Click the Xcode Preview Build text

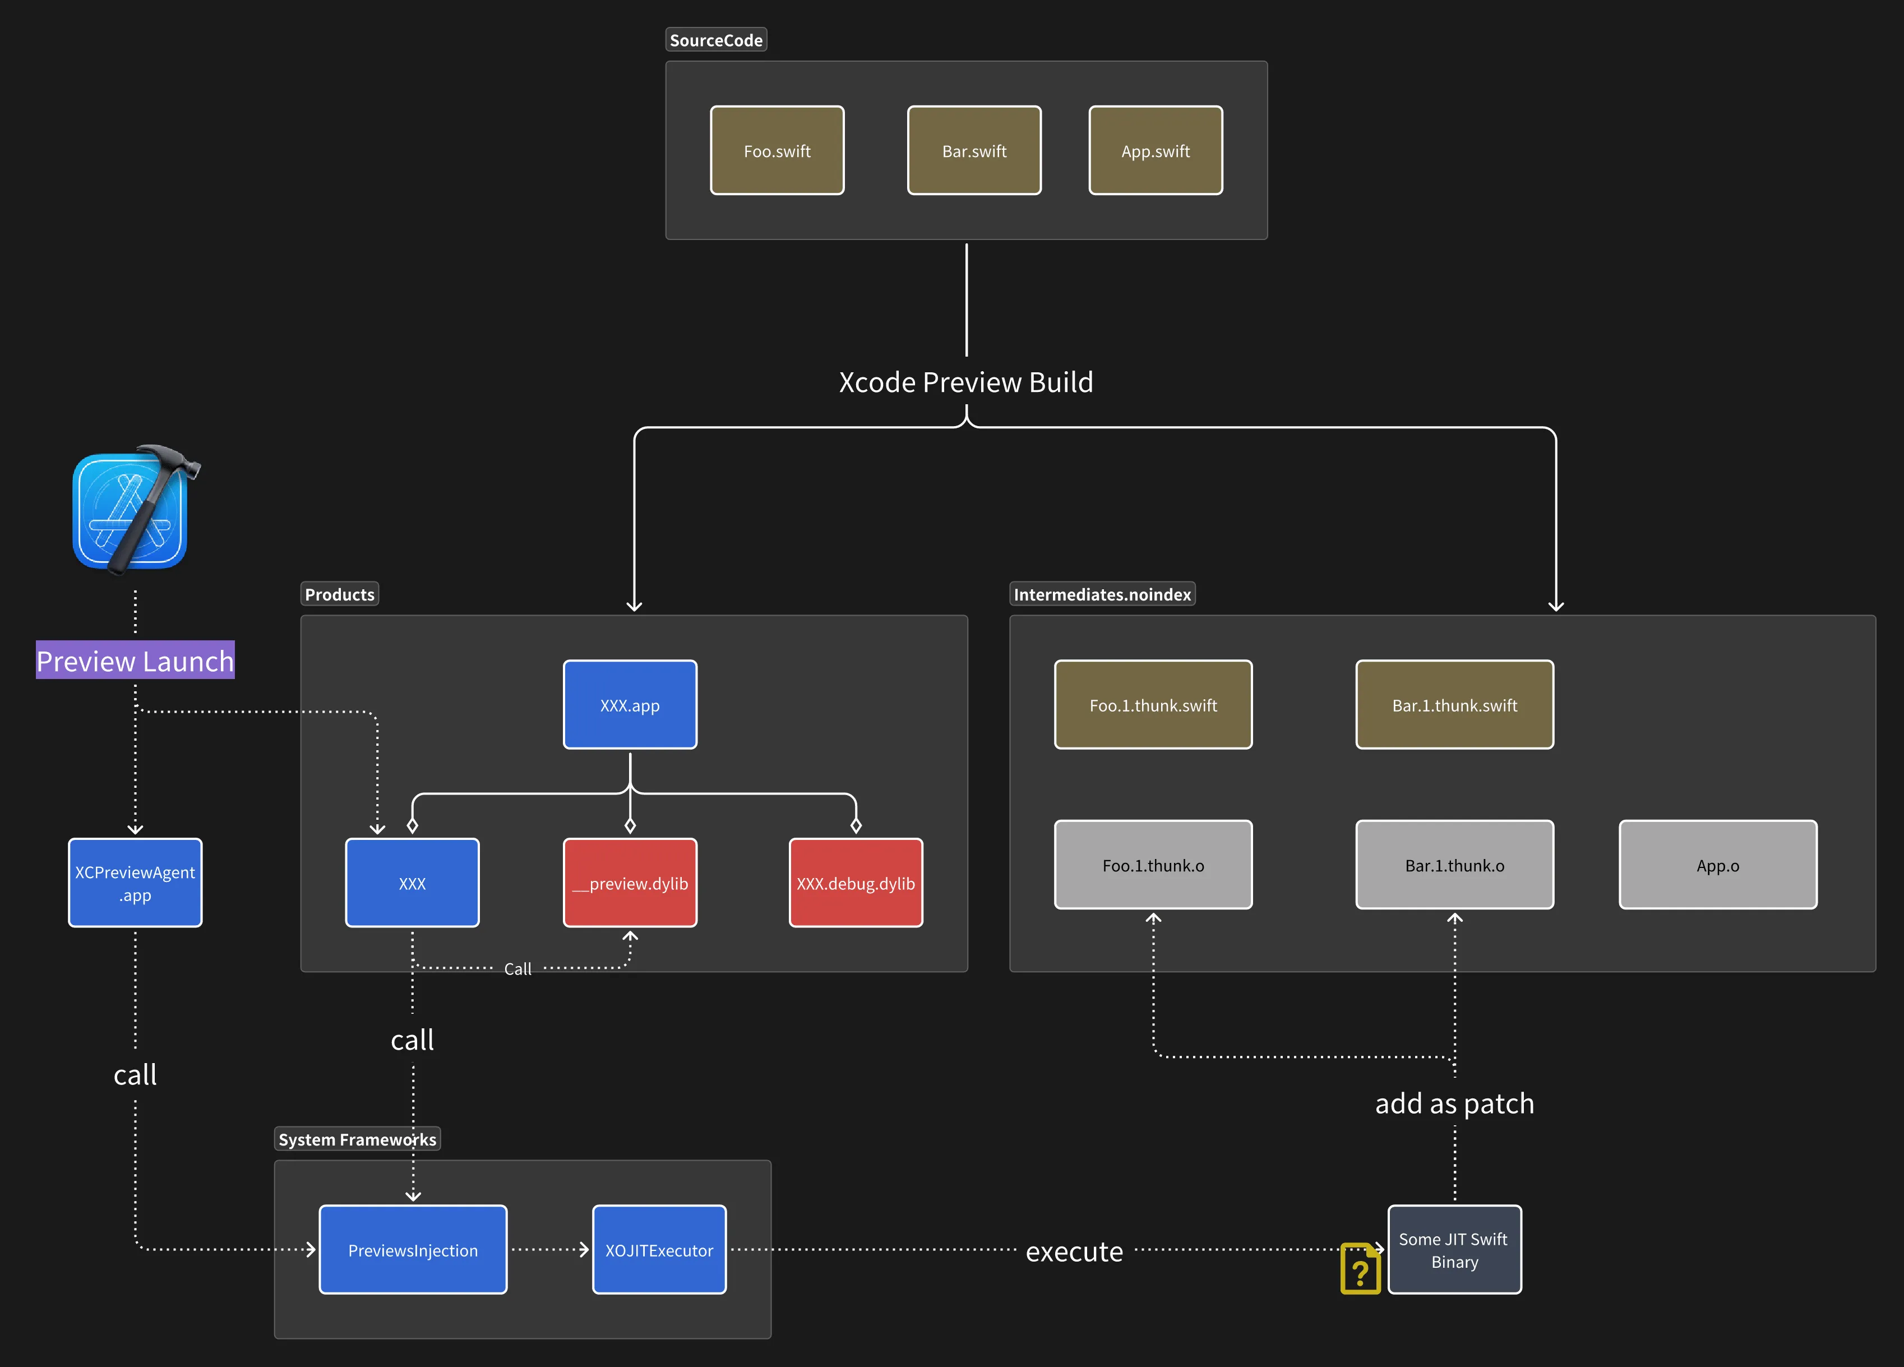[965, 382]
